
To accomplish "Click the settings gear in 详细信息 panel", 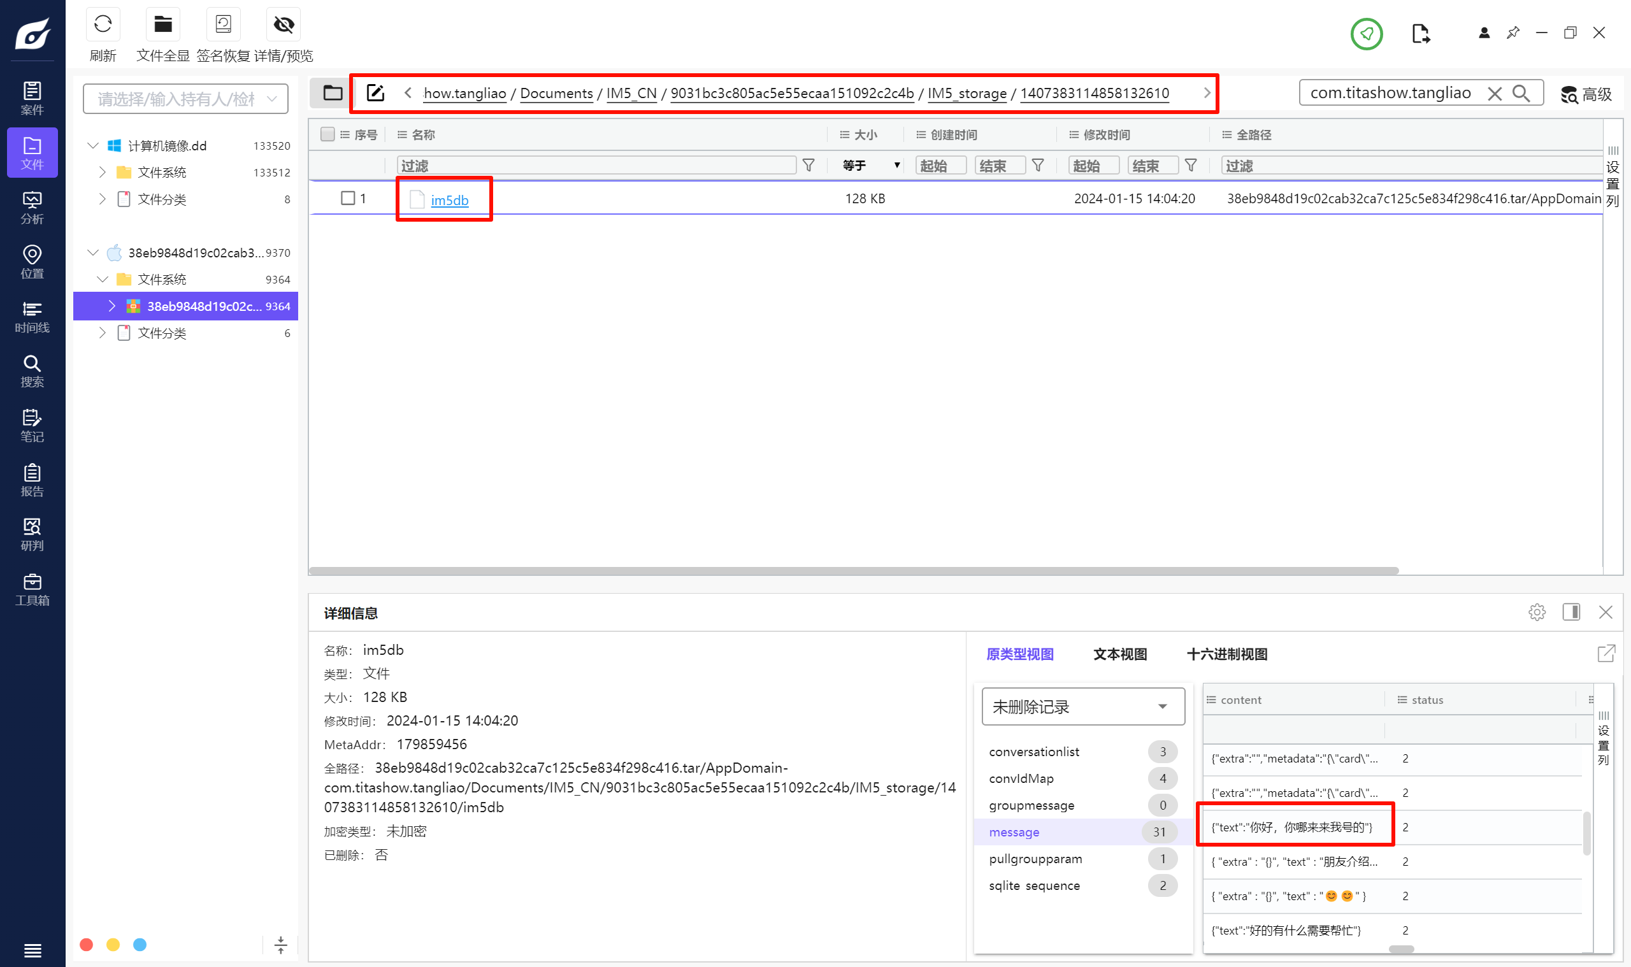I will [1537, 612].
